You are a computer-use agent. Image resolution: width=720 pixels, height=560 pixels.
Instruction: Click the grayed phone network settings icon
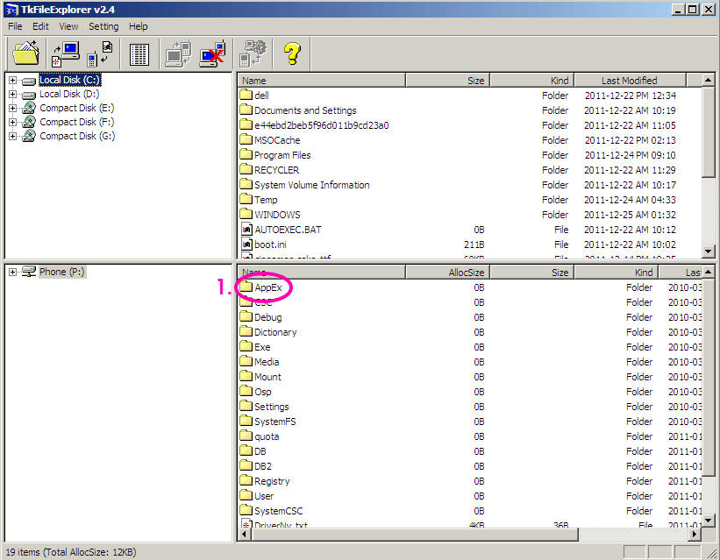(253, 53)
